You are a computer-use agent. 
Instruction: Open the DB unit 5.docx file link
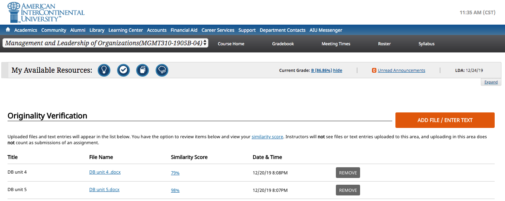[x=104, y=189]
